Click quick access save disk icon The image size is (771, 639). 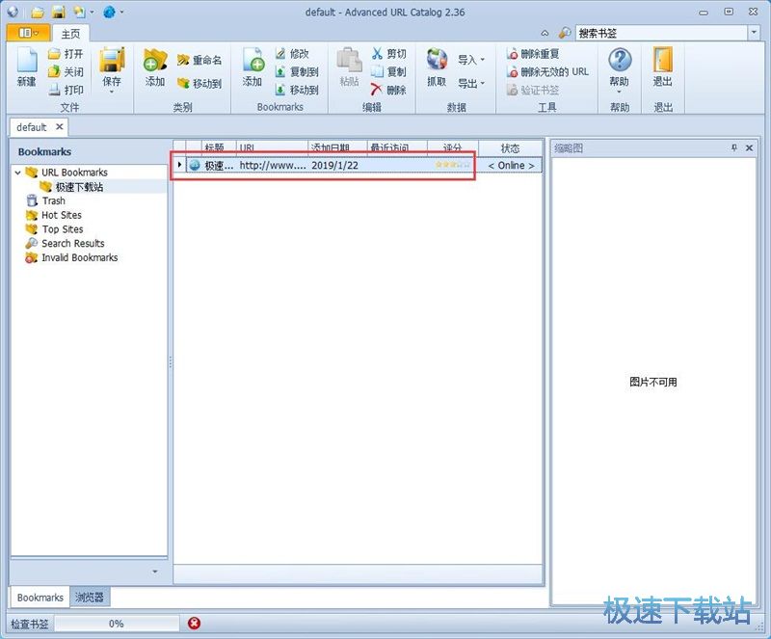[x=59, y=13]
